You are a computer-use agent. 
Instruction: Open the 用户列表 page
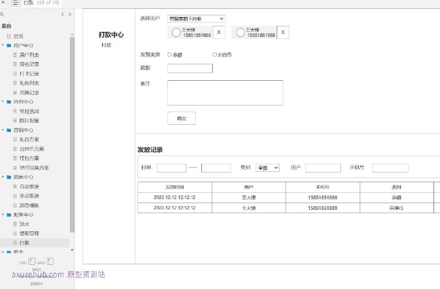point(29,55)
